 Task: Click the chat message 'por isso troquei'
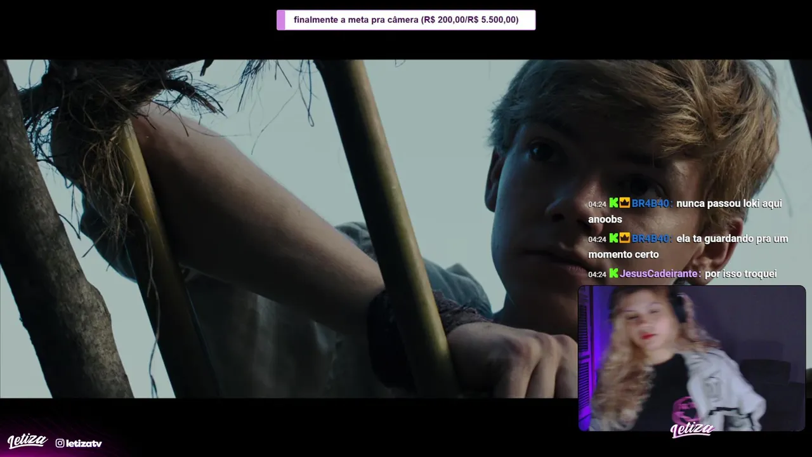pos(741,274)
